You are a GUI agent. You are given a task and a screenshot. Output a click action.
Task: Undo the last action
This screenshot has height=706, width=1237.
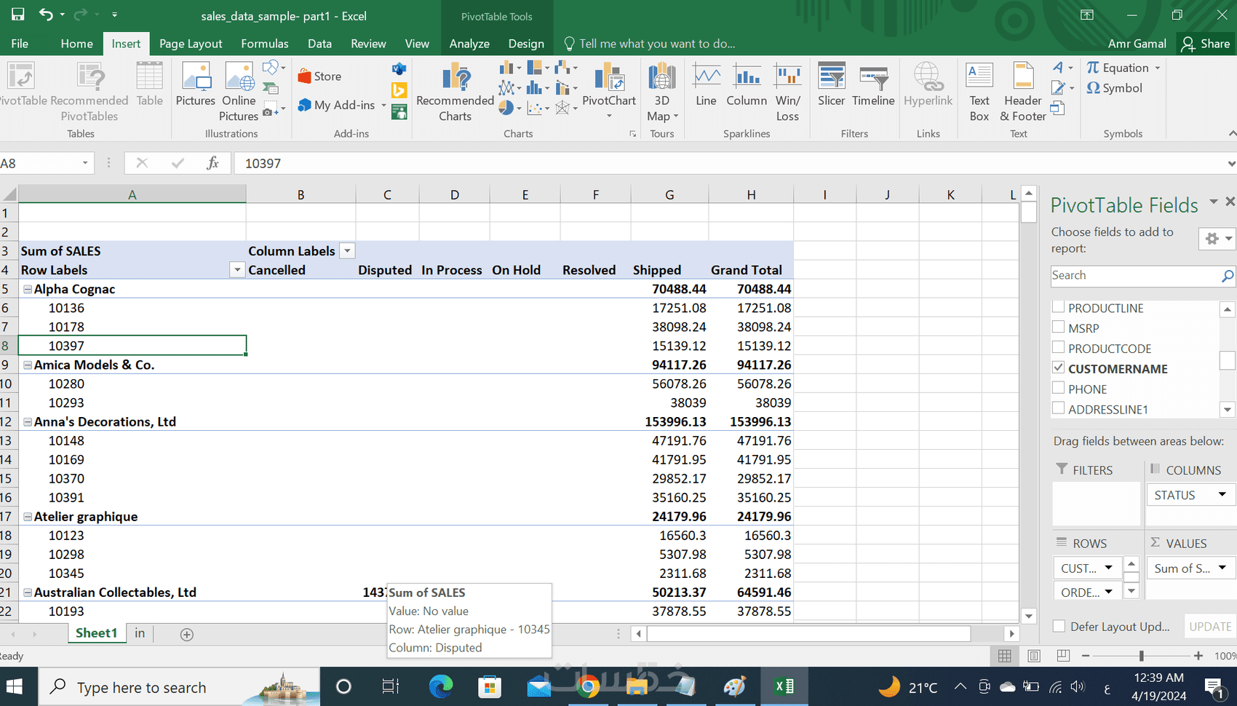pyautogui.click(x=46, y=15)
